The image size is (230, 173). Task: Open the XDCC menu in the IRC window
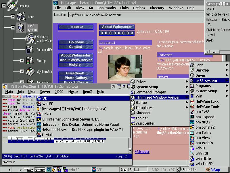(x=59, y=92)
